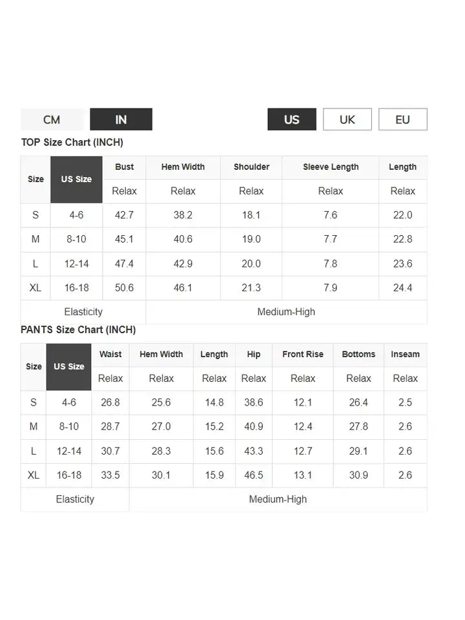Click the PANTS chart US Size header
465x620 pixels.
pos(69,367)
